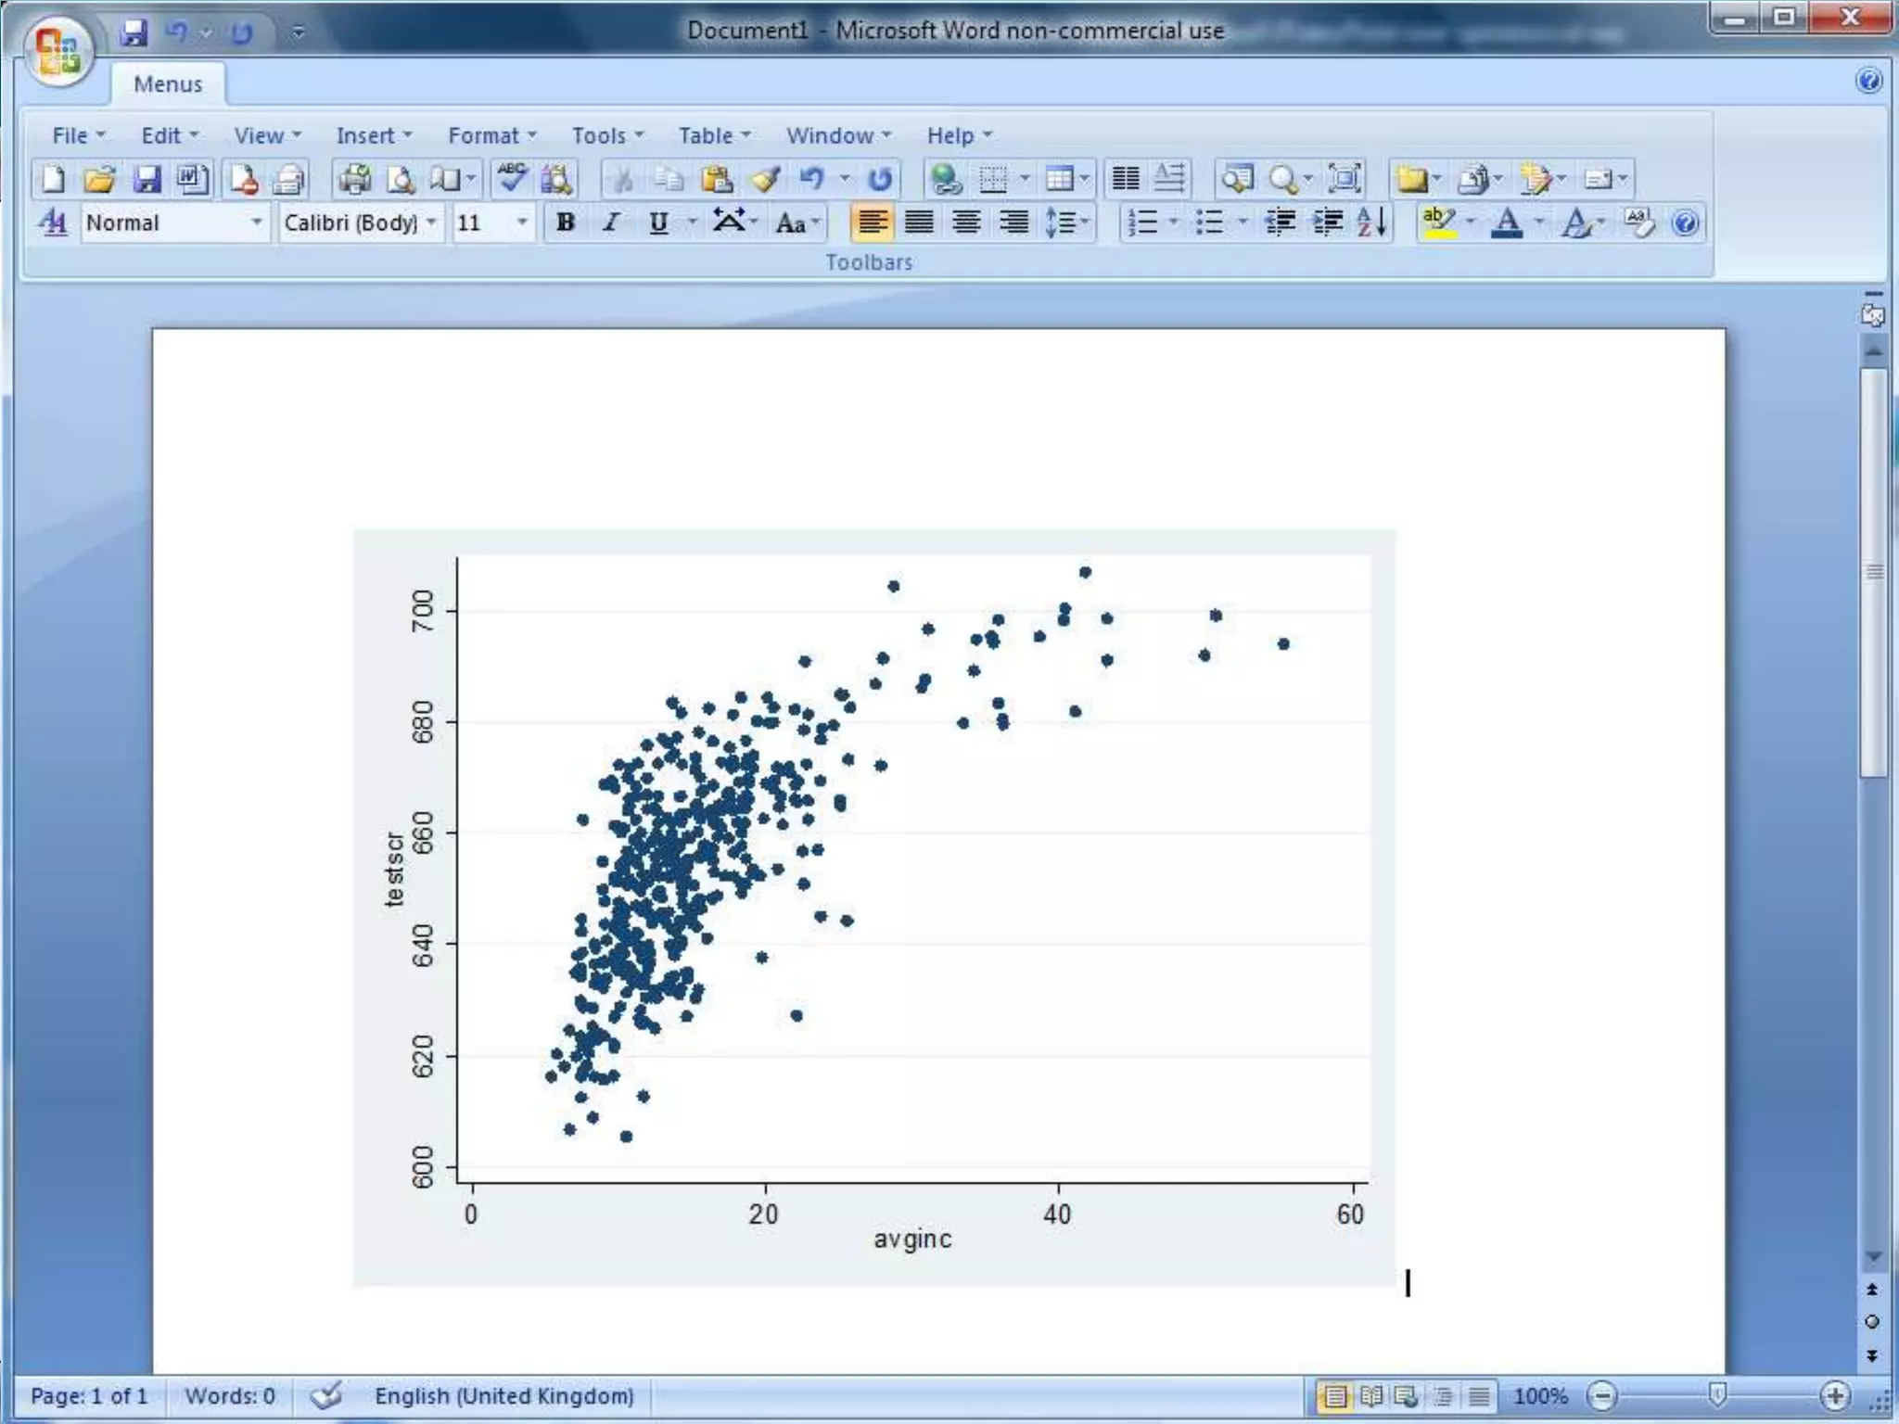
Task: Click English (United Kingdom) language button
Action: coord(503,1395)
